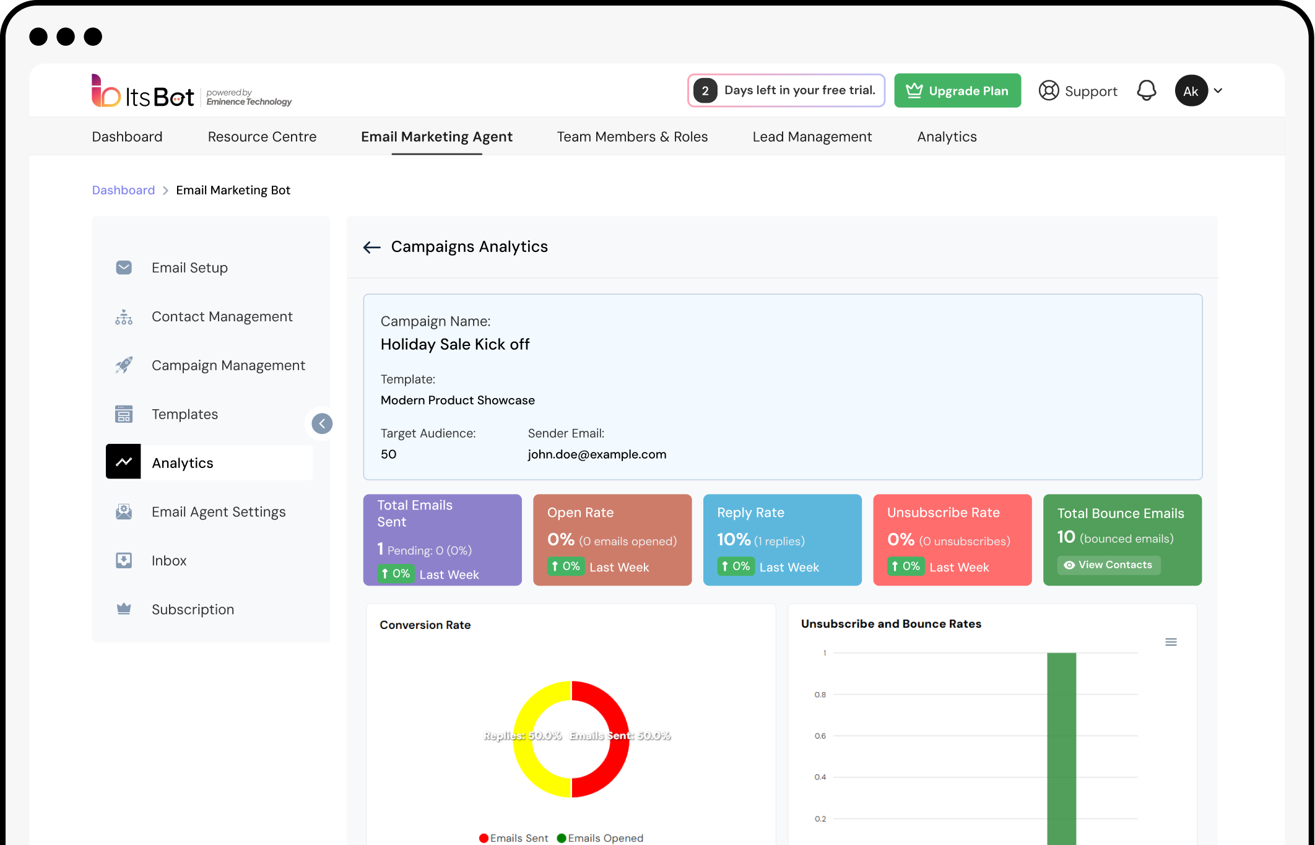Click the green bar in bounce chart

coord(1061,748)
